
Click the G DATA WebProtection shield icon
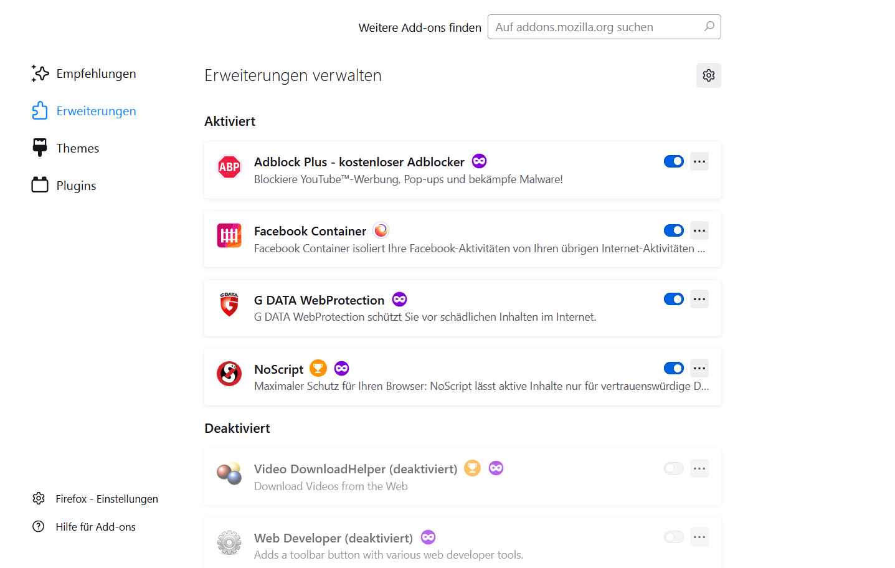point(229,305)
